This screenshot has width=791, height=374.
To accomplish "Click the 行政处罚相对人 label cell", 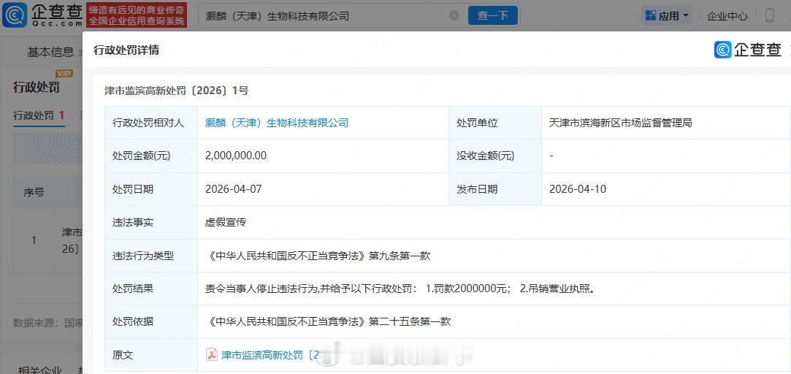I will pyautogui.click(x=151, y=123).
